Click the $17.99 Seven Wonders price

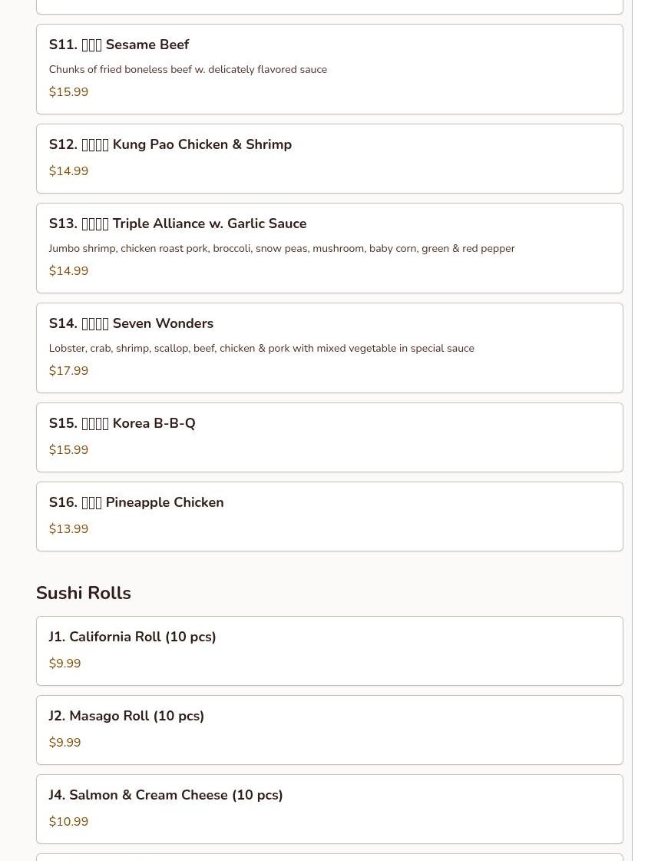(x=68, y=371)
